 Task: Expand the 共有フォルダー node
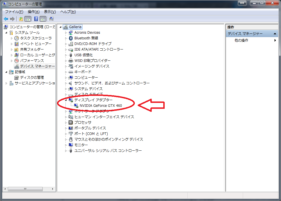(12, 49)
